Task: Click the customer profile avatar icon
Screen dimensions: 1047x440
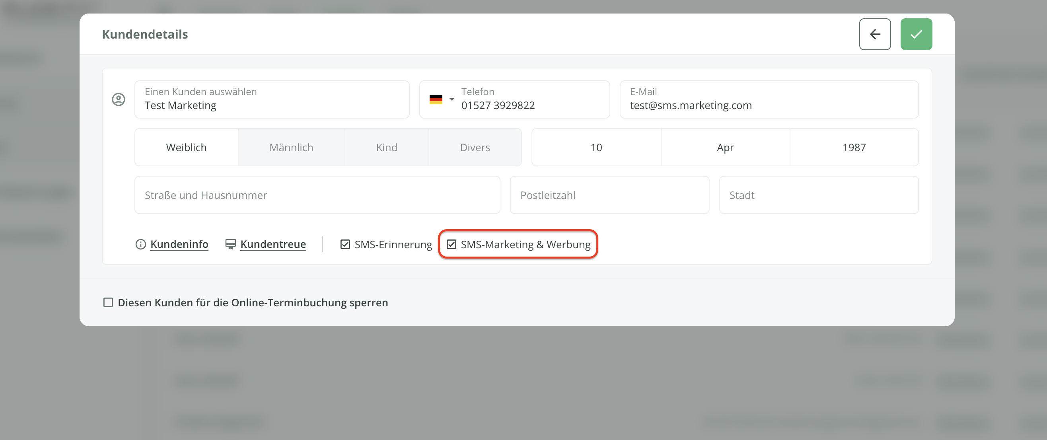Action: tap(118, 99)
